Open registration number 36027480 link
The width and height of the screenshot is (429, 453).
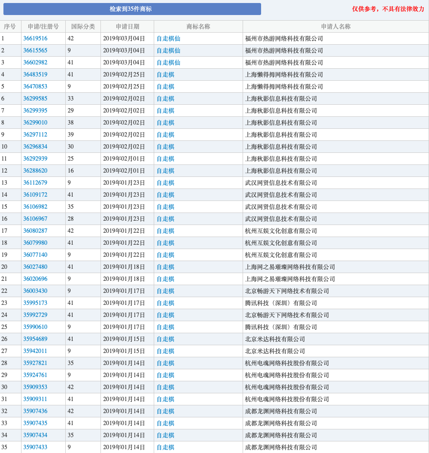35,267
